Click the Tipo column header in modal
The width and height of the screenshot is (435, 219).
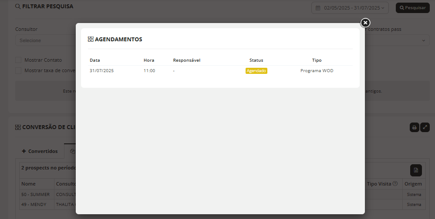(317, 60)
